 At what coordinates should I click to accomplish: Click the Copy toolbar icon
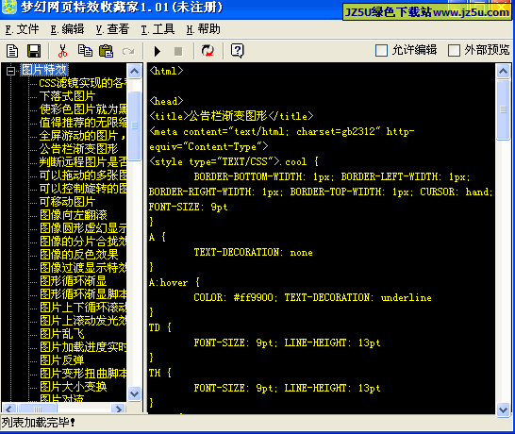click(85, 51)
